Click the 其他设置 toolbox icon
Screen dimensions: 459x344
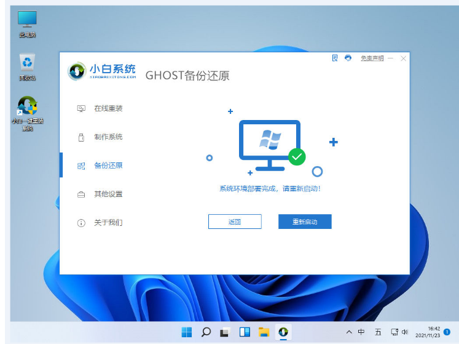(x=81, y=194)
